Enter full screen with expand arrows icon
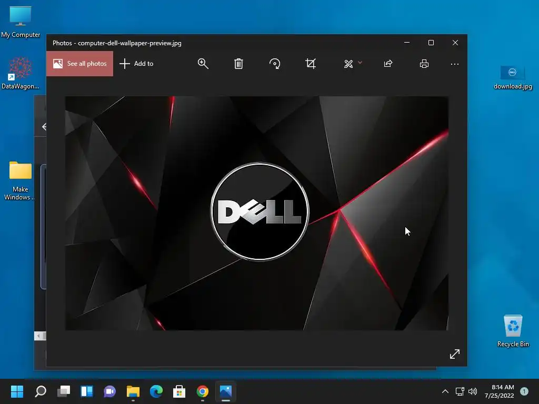 454,354
